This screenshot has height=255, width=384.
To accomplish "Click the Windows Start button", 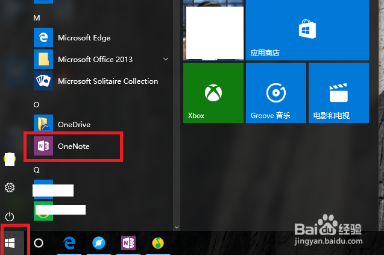I will pyautogui.click(x=10, y=243).
